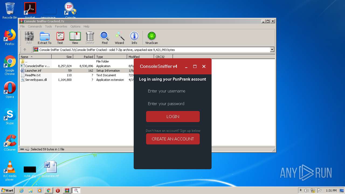The width and height of the screenshot is (345, 194).
Task: Open the Commands menu
Action: [35, 26]
